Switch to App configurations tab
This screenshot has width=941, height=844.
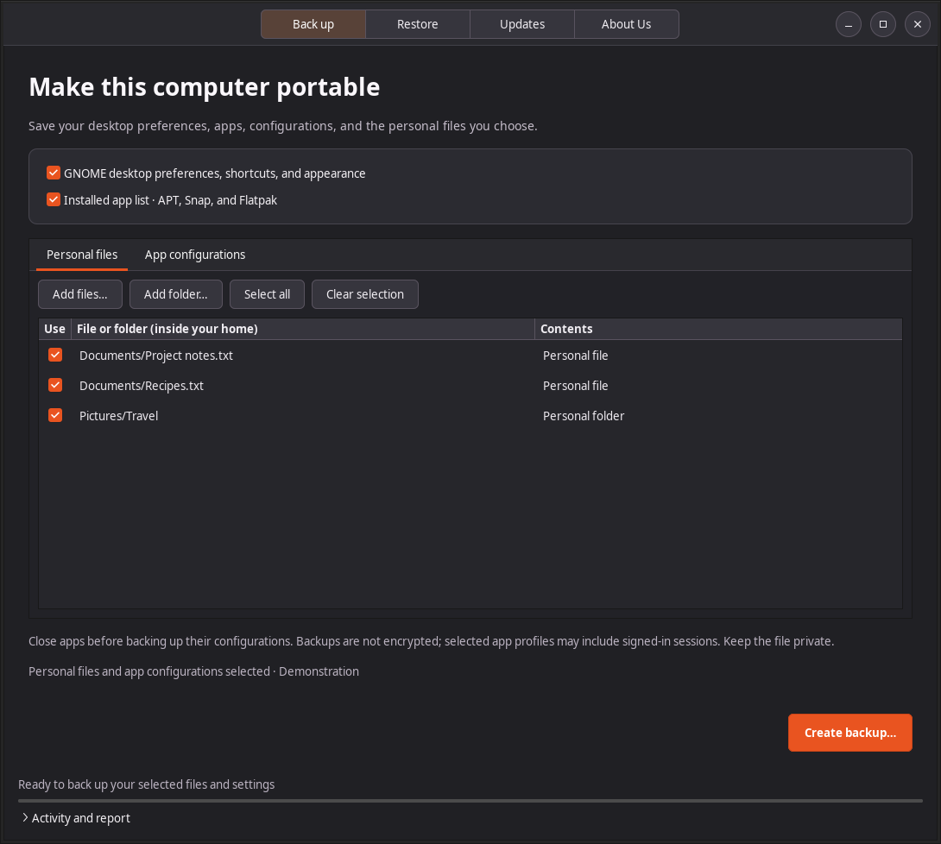[x=195, y=255]
